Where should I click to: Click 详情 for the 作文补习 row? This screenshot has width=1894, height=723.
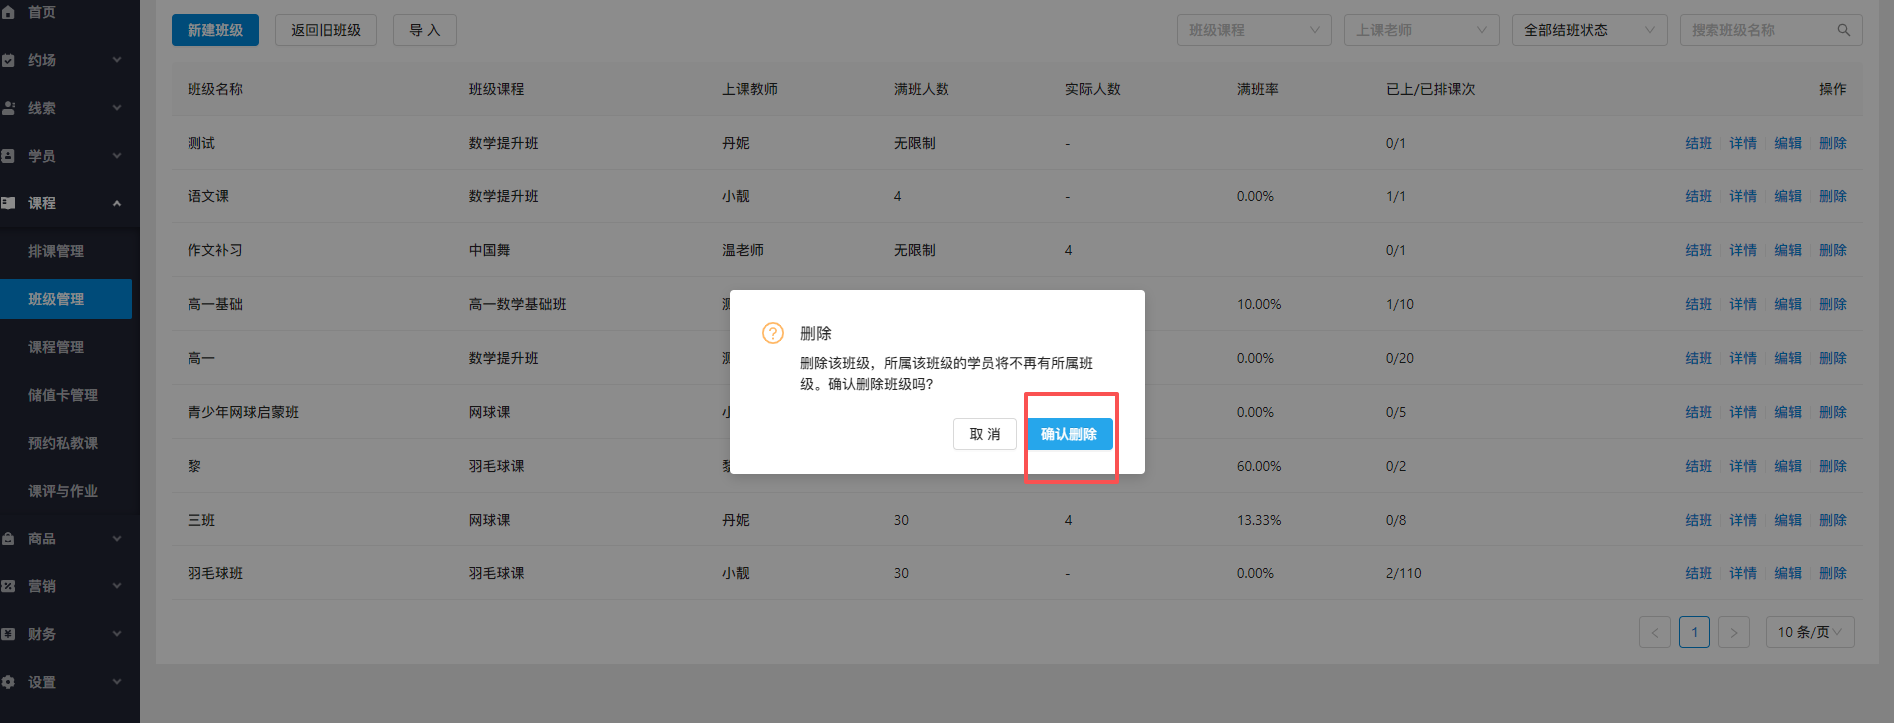click(1743, 250)
